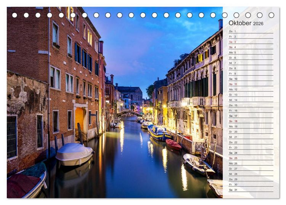This screenshot has width=286, height=205.
Task: Select the date row Do 29
Action: 251,179
